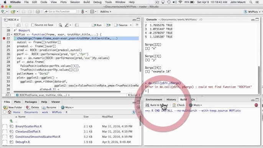Screen dimensions: 263x148
Task: Click the Home house icon in breadcrumb
Action: pos(10,112)
